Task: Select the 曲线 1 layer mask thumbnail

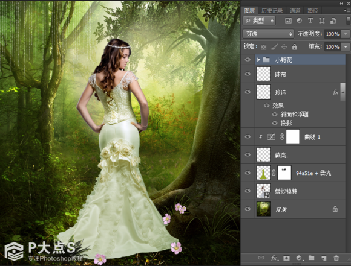Action: pyautogui.click(x=293, y=136)
